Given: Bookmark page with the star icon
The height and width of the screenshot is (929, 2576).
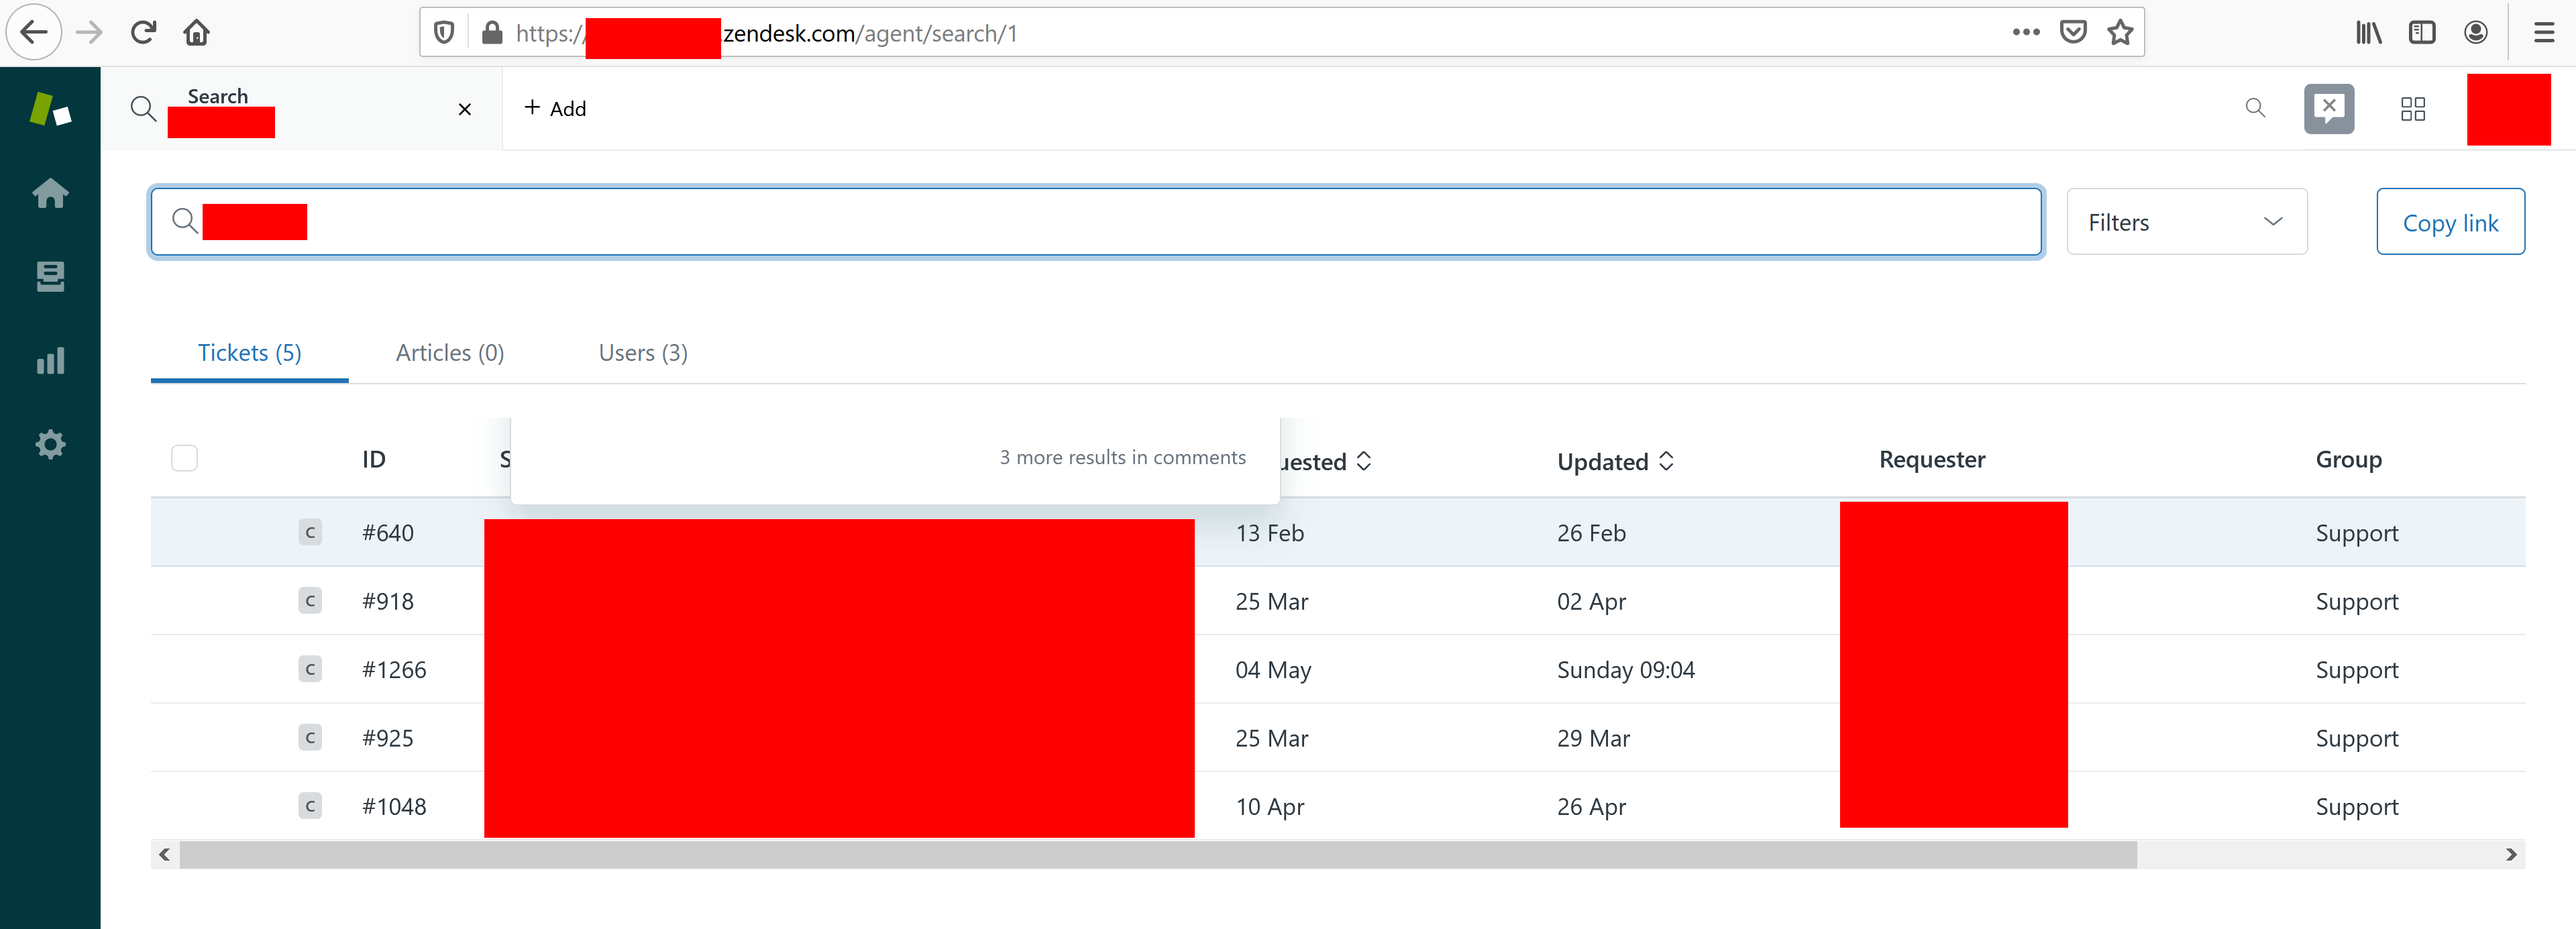Looking at the screenshot, I should click(x=2119, y=33).
